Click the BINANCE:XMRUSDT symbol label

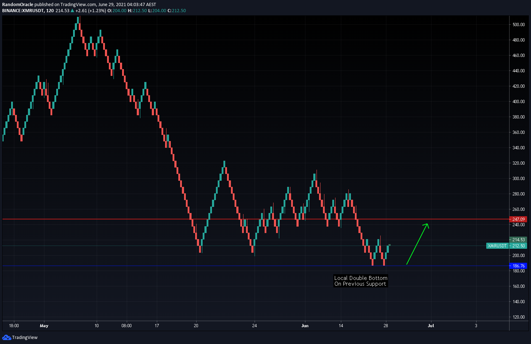point(23,11)
